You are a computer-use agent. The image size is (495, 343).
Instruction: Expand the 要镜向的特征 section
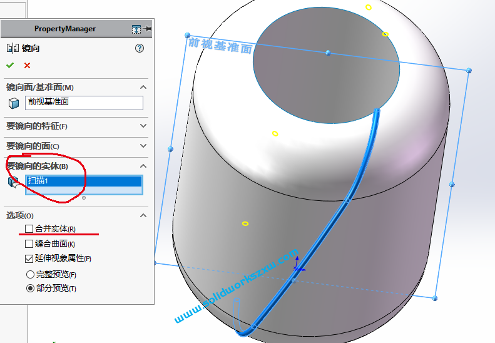(x=143, y=126)
